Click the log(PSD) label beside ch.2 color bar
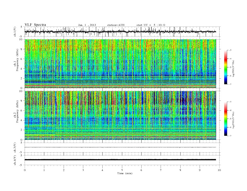 [x=233, y=120]
